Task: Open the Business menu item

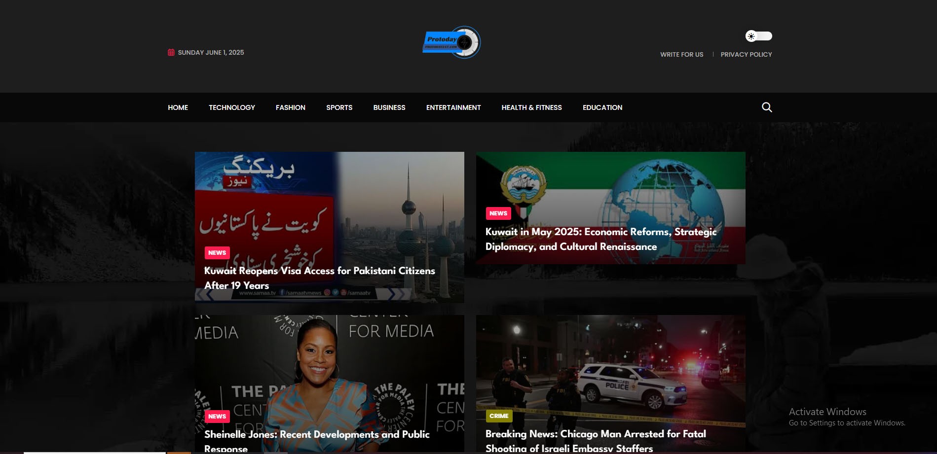Action: pyautogui.click(x=389, y=107)
